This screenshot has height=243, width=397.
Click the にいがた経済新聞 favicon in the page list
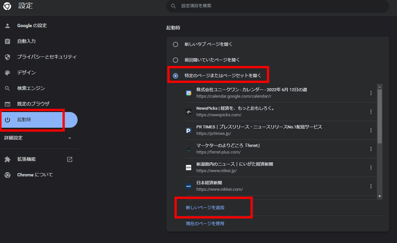point(189,168)
